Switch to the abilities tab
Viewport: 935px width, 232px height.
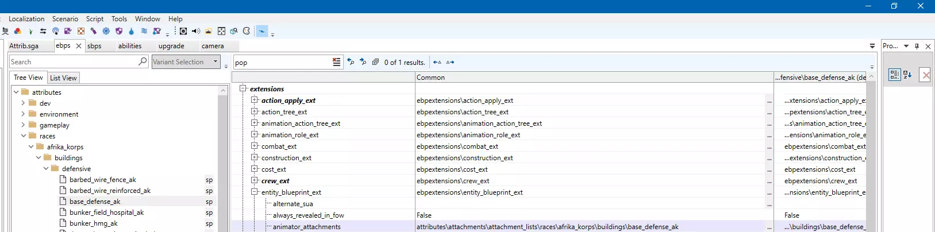[130, 46]
